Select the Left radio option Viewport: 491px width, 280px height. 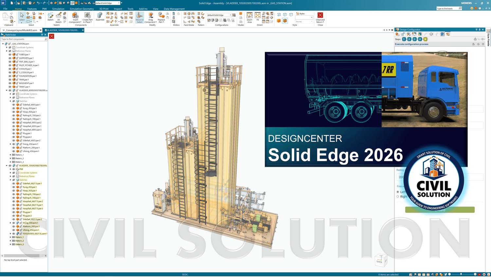(398, 192)
